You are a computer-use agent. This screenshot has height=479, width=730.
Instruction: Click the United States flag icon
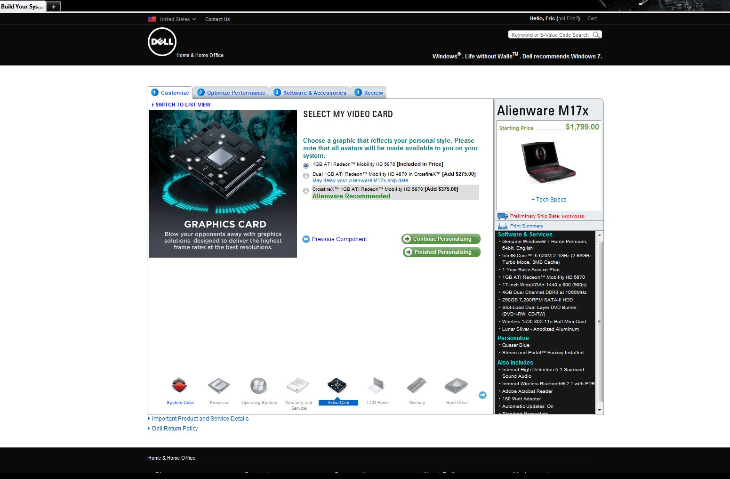coord(152,19)
